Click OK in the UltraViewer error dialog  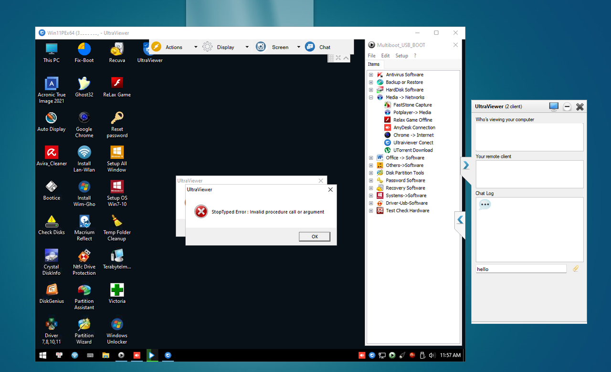coord(315,237)
